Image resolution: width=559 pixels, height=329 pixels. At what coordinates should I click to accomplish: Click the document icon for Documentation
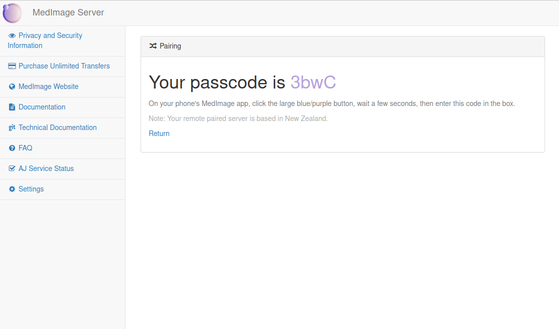click(x=12, y=107)
